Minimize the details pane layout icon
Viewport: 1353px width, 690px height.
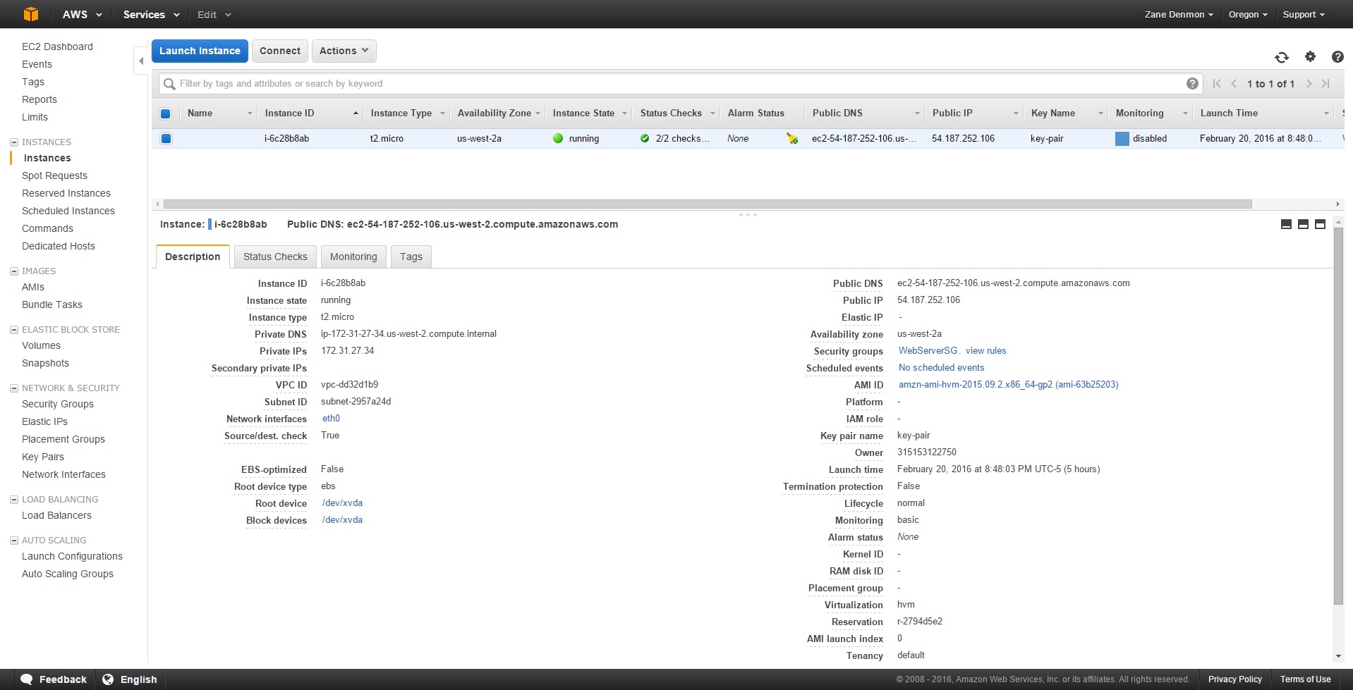point(1286,224)
